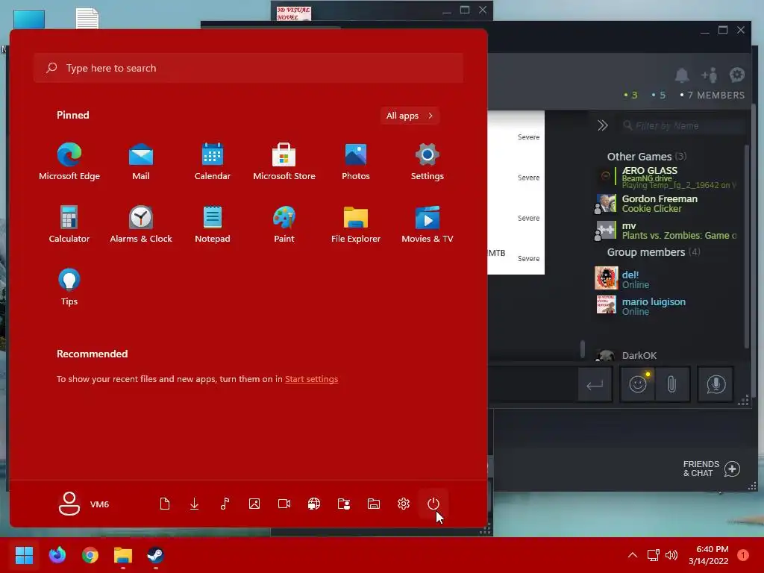
Task: Click the power button in Start menu
Action: coord(433,504)
